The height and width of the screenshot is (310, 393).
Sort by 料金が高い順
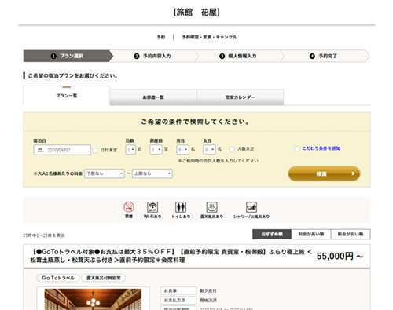point(311,234)
